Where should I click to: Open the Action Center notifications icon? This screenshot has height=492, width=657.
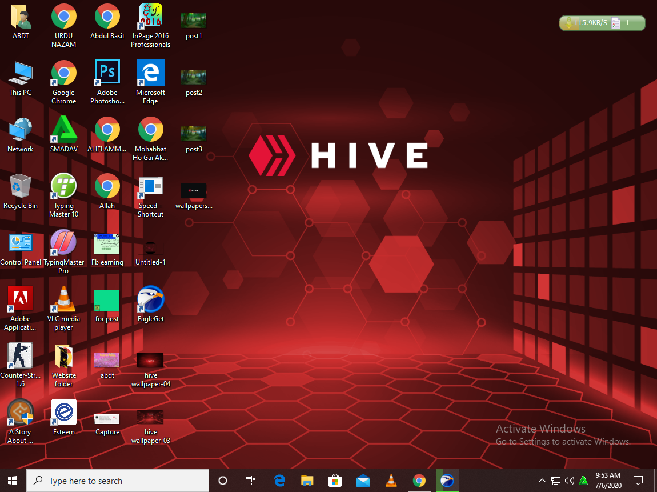[x=638, y=481]
